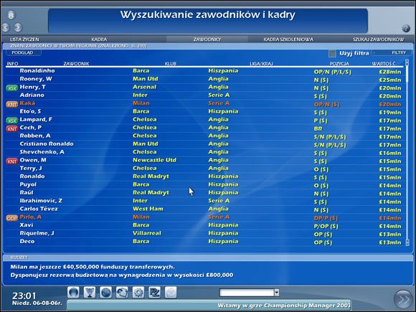The image size is (416, 312).
Task: Click the KSK badge next to Lampard, F
Action: click(12, 120)
